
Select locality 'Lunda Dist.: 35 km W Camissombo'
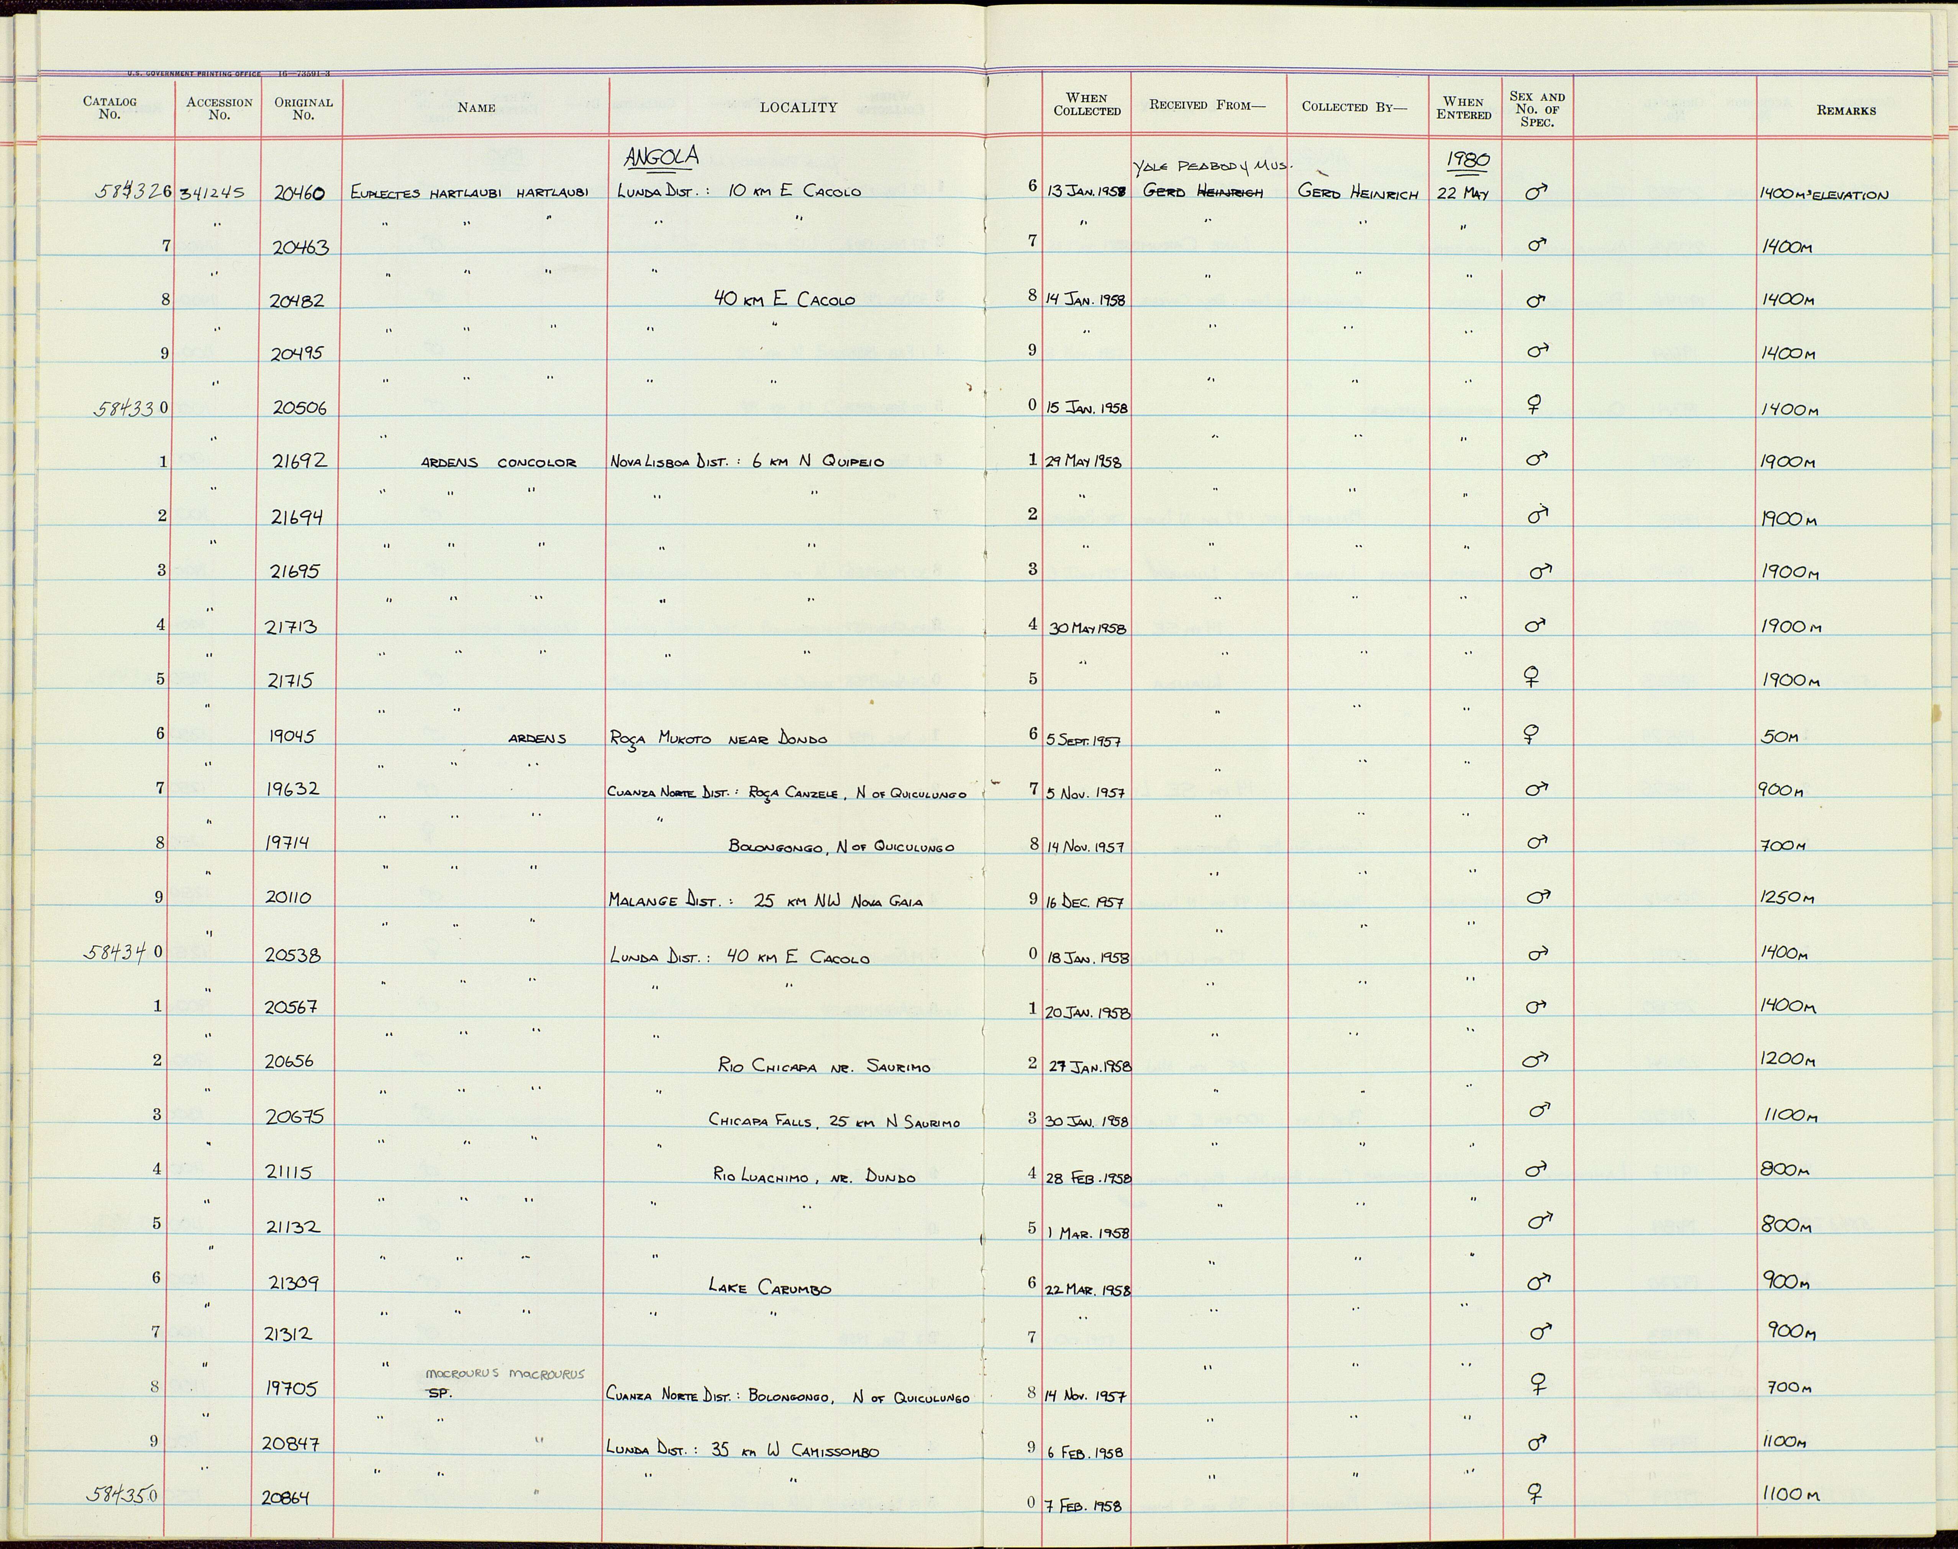742,1450
